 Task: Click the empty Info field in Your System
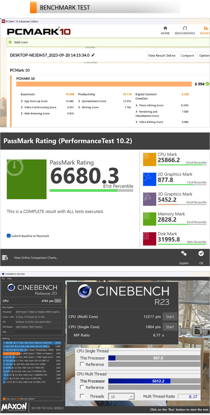click(x=38, y=332)
